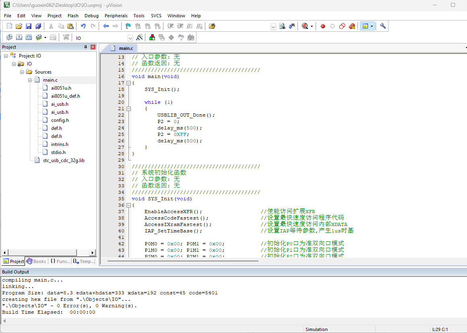The height and width of the screenshot is (333, 467).
Task: Save the current file with the single floppy icon
Action: pos(29,26)
